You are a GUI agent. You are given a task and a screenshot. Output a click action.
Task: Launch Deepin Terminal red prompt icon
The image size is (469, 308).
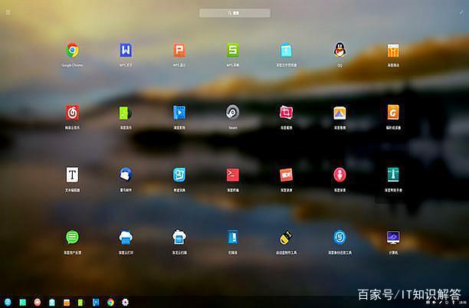(233, 175)
